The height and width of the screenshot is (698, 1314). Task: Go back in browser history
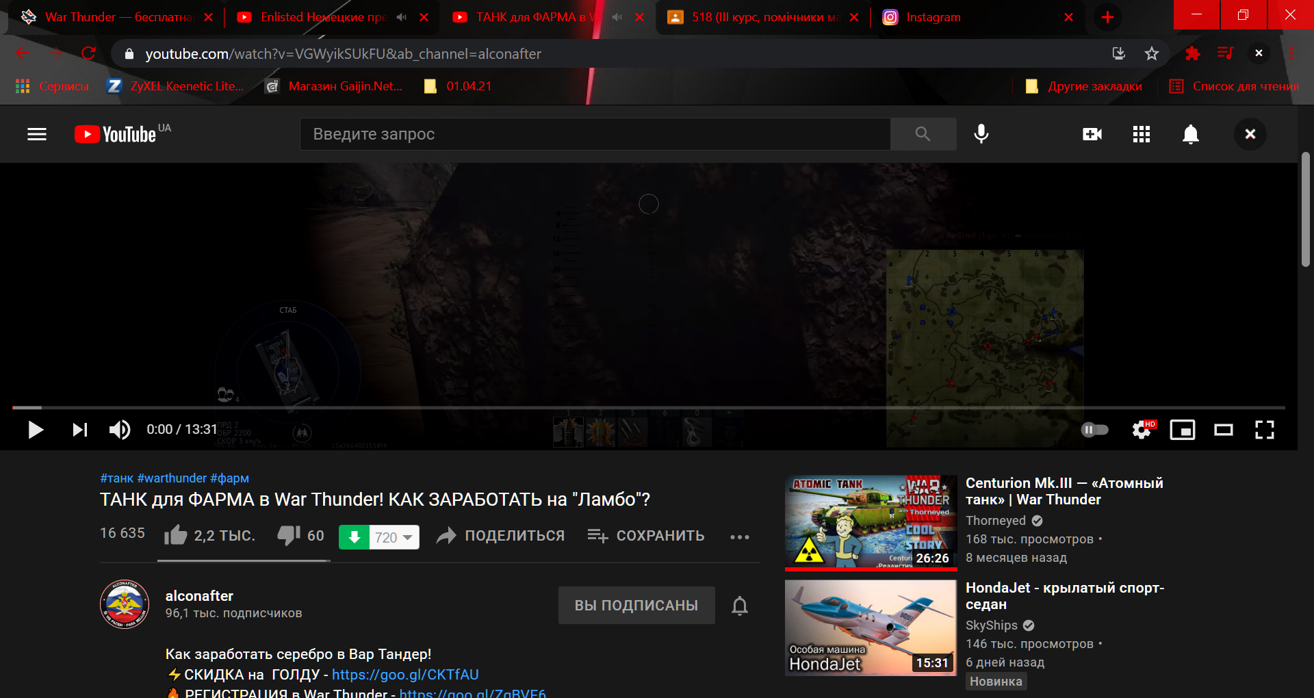pos(22,53)
